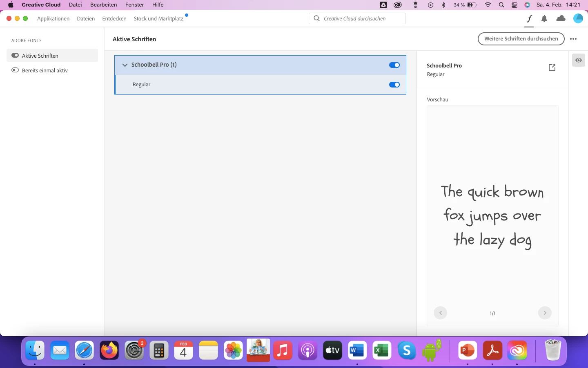Open Adobe Acrobat from the dock
The height and width of the screenshot is (368, 588).
(x=492, y=350)
